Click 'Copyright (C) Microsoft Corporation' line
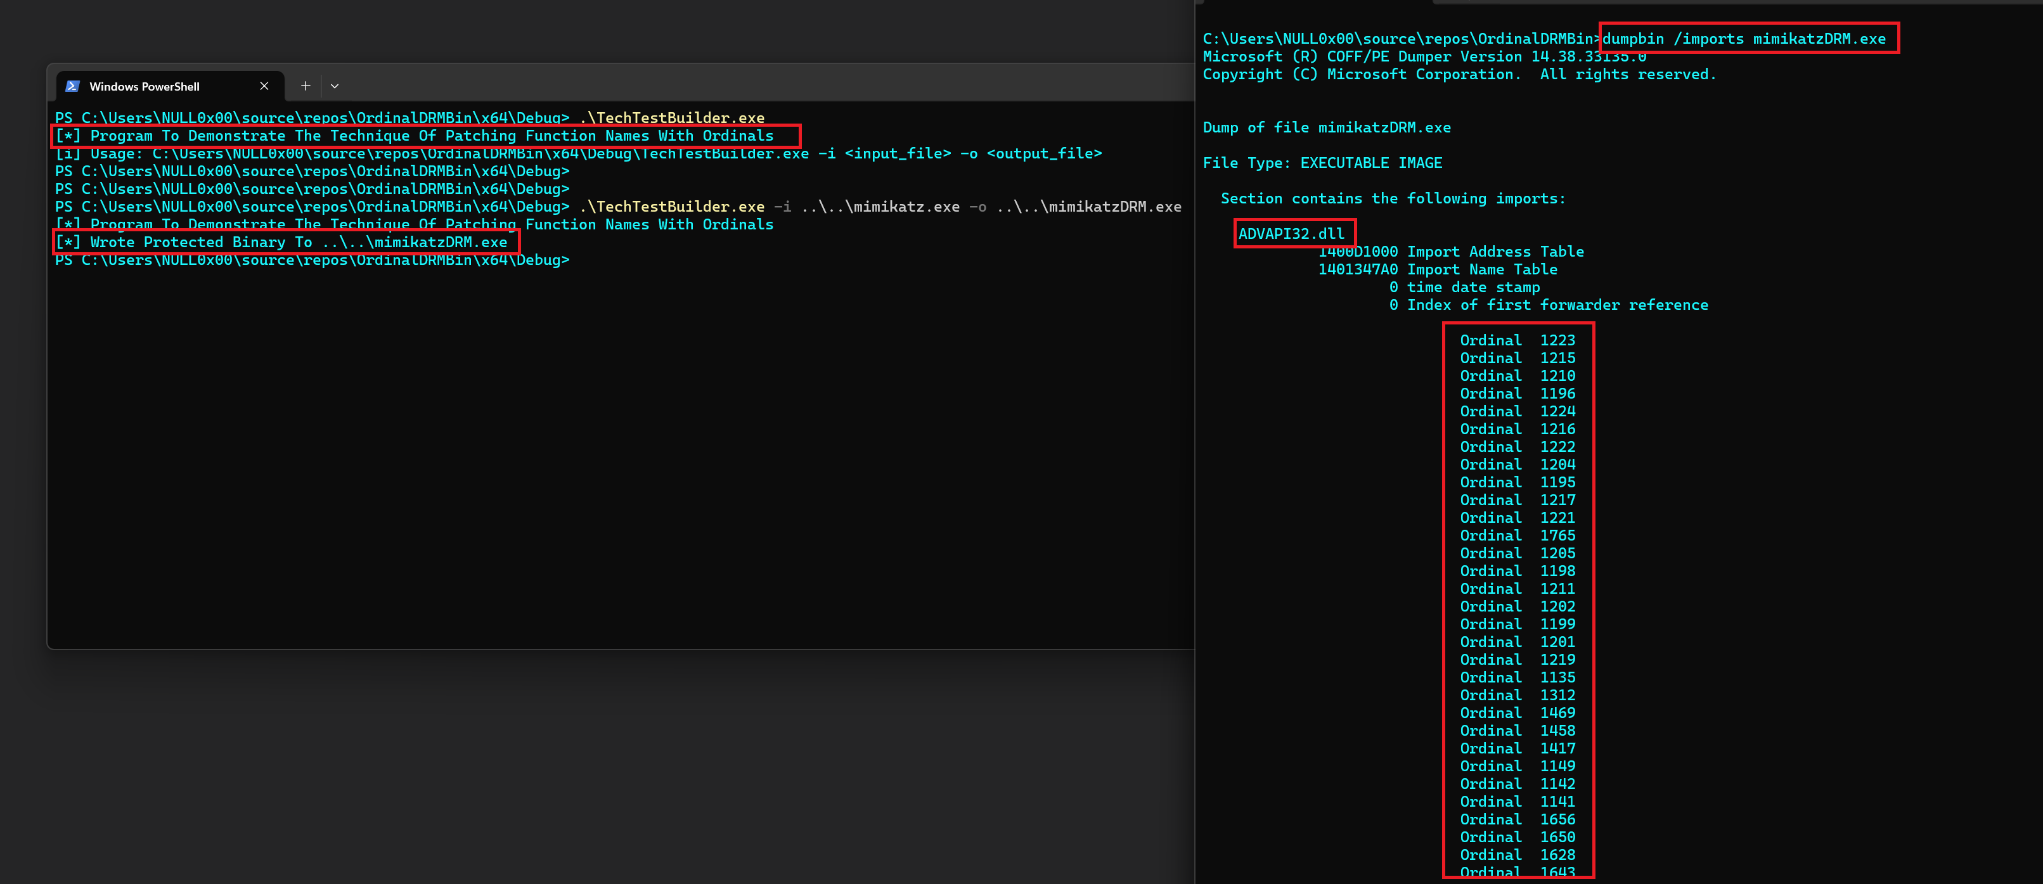 coord(1459,74)
